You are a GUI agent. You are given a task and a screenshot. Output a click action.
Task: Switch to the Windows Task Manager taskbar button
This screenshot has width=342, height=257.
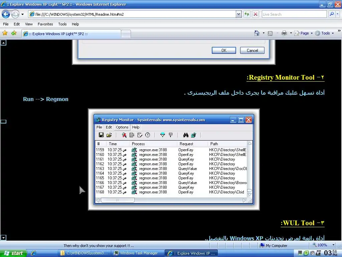click(x=138, y=253)
